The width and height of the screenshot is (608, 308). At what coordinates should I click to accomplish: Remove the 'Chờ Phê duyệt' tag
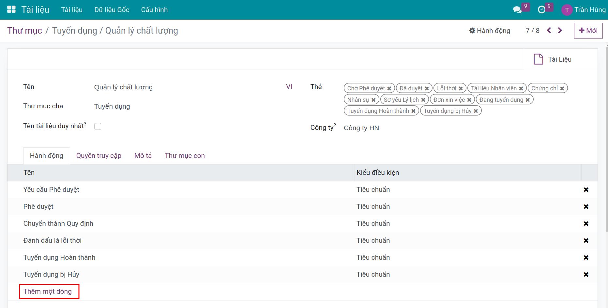pyautogui.click(x=389, y=88)
